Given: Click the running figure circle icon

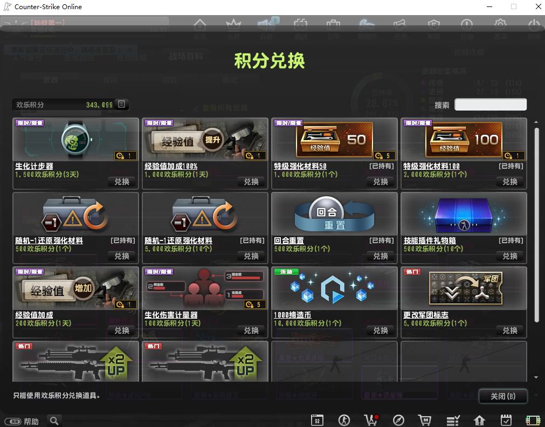Looking at the screenshot, I should pos(344,420).
